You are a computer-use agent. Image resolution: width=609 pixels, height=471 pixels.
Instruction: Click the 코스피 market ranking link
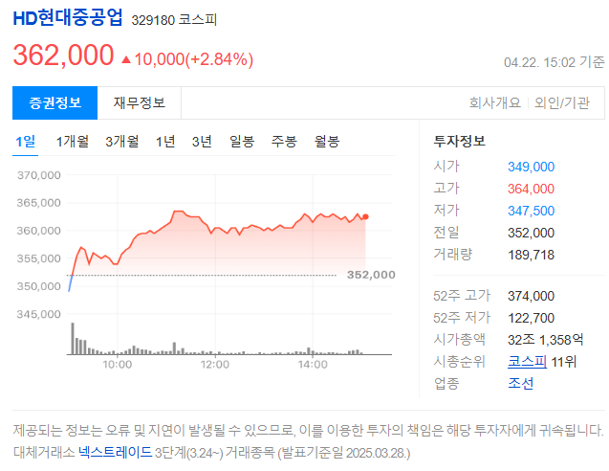(x=527, y=362)
